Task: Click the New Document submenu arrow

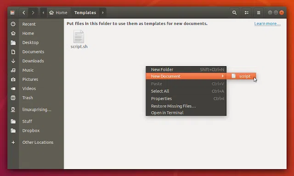Action: coord(222,76)
